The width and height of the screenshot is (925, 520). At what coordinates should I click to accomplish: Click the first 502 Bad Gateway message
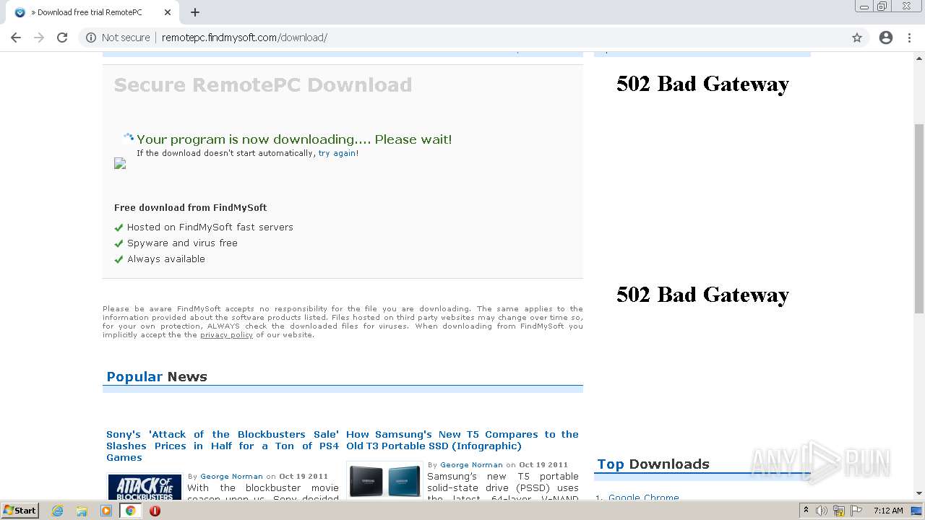(x=702, y=84)
